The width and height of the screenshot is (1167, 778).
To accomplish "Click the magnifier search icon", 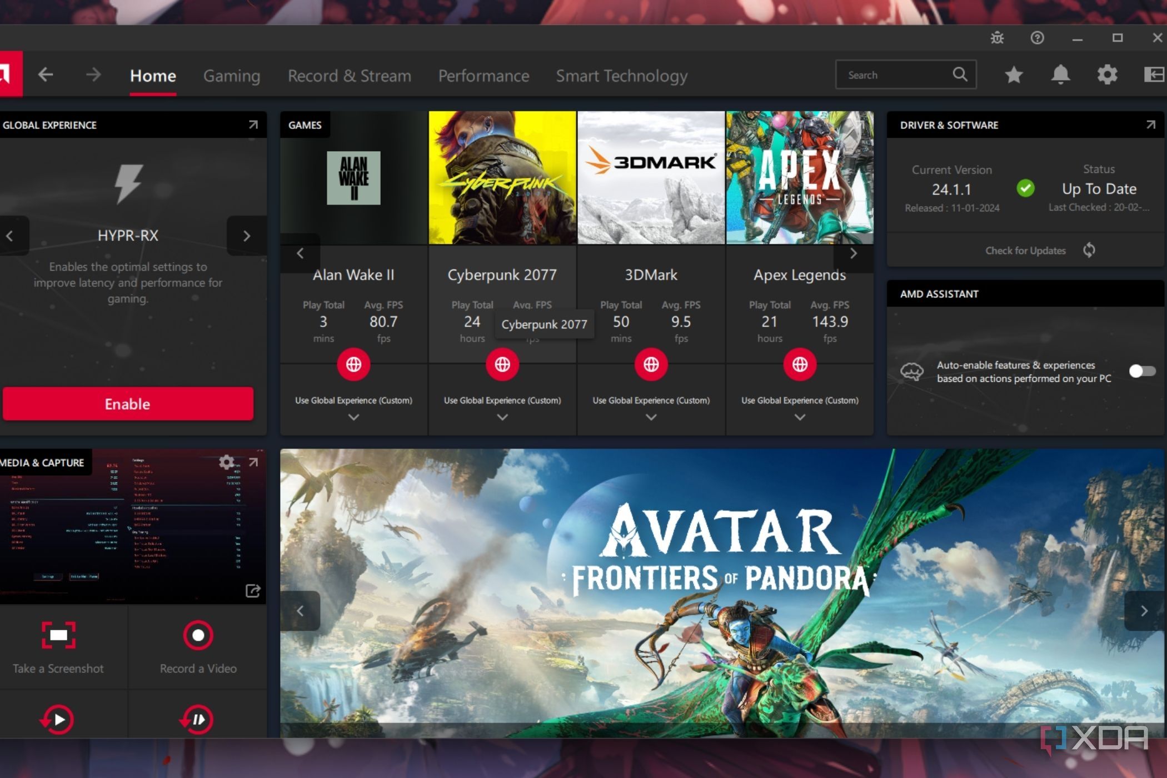I will (x=960, y=74).
